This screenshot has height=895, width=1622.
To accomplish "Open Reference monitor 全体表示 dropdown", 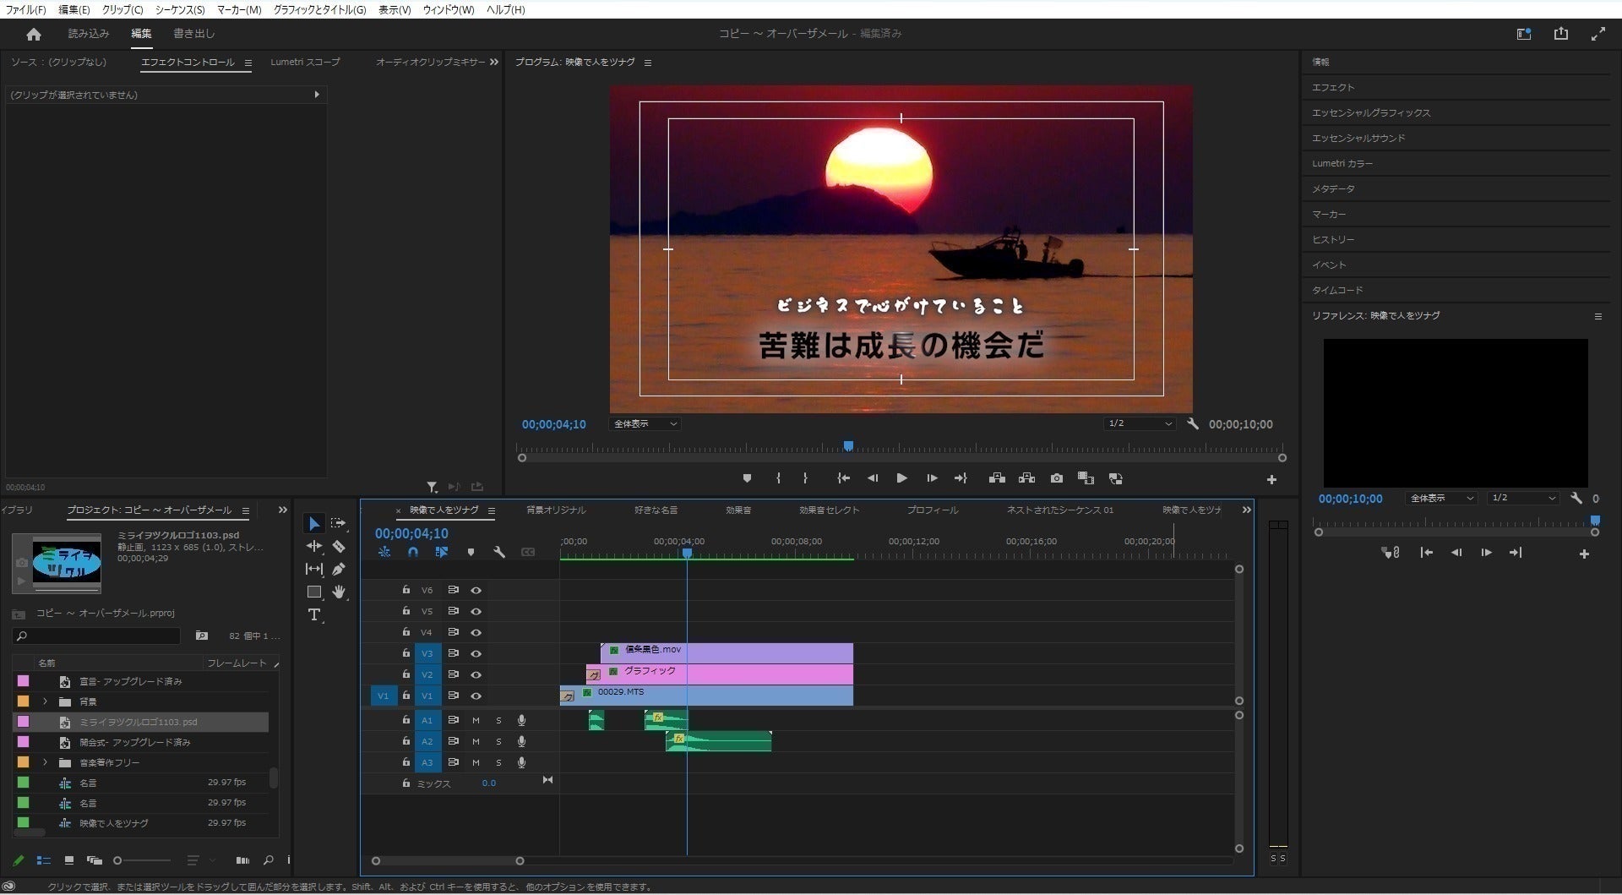I will pyautogui.click(x=1441, y=498).
